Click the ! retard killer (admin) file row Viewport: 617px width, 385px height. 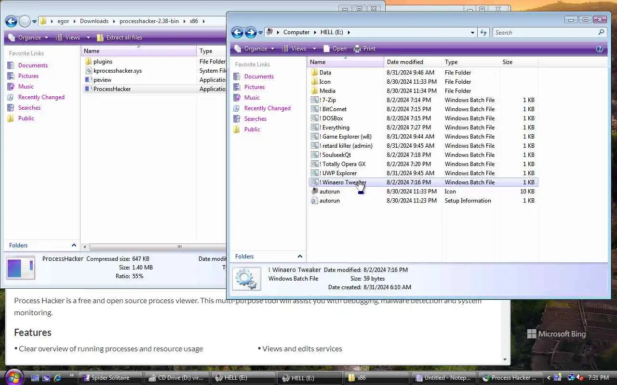[423, 146]
